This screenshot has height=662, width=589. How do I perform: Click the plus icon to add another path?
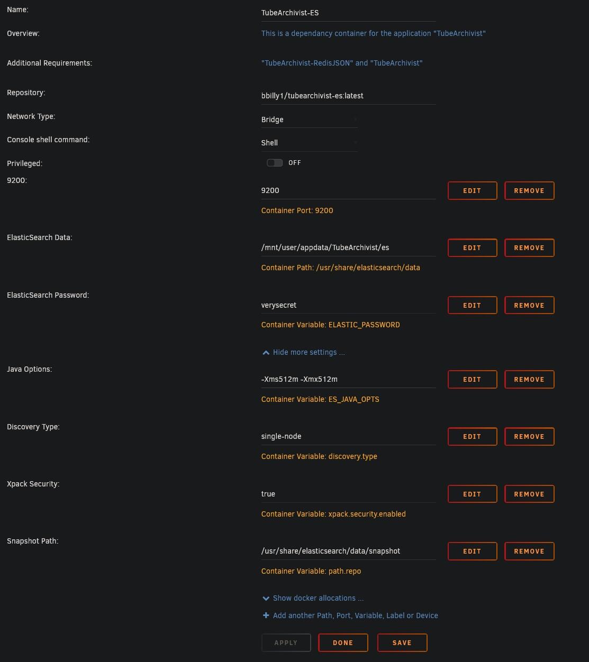pos(266,615)
